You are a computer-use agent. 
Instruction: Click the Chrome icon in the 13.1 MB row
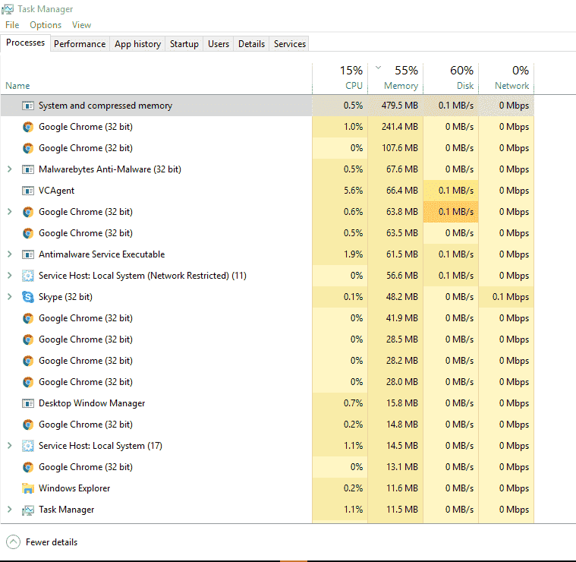click(x=28, y=467)
